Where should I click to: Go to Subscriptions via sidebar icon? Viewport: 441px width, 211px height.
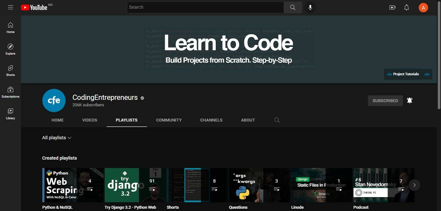pos(10,92)
